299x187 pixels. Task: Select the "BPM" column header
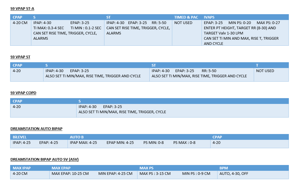(x=224, y=168)
